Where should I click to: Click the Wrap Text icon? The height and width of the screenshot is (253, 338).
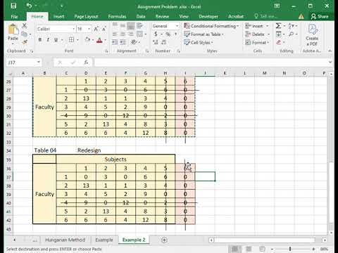tap(139, 25)
